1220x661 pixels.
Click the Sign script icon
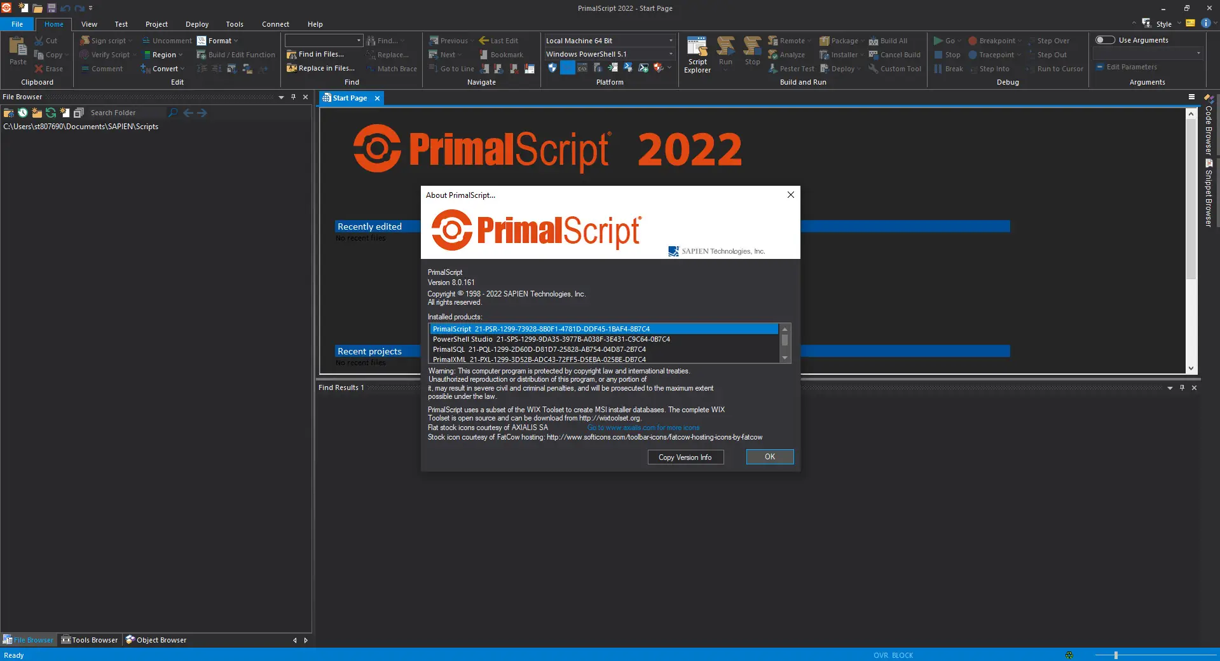[85, 41]
